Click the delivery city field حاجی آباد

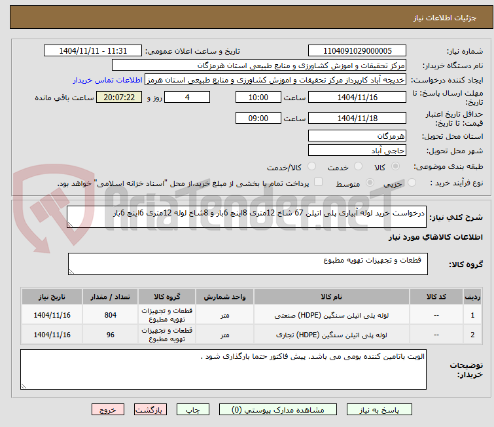pos(357,151)
